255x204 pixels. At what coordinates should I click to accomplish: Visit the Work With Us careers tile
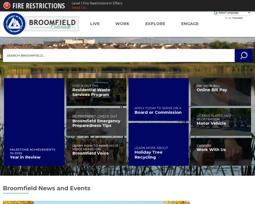pyautogui.click(x=221, y=151)
